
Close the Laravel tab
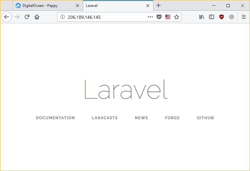coord(148,6)
